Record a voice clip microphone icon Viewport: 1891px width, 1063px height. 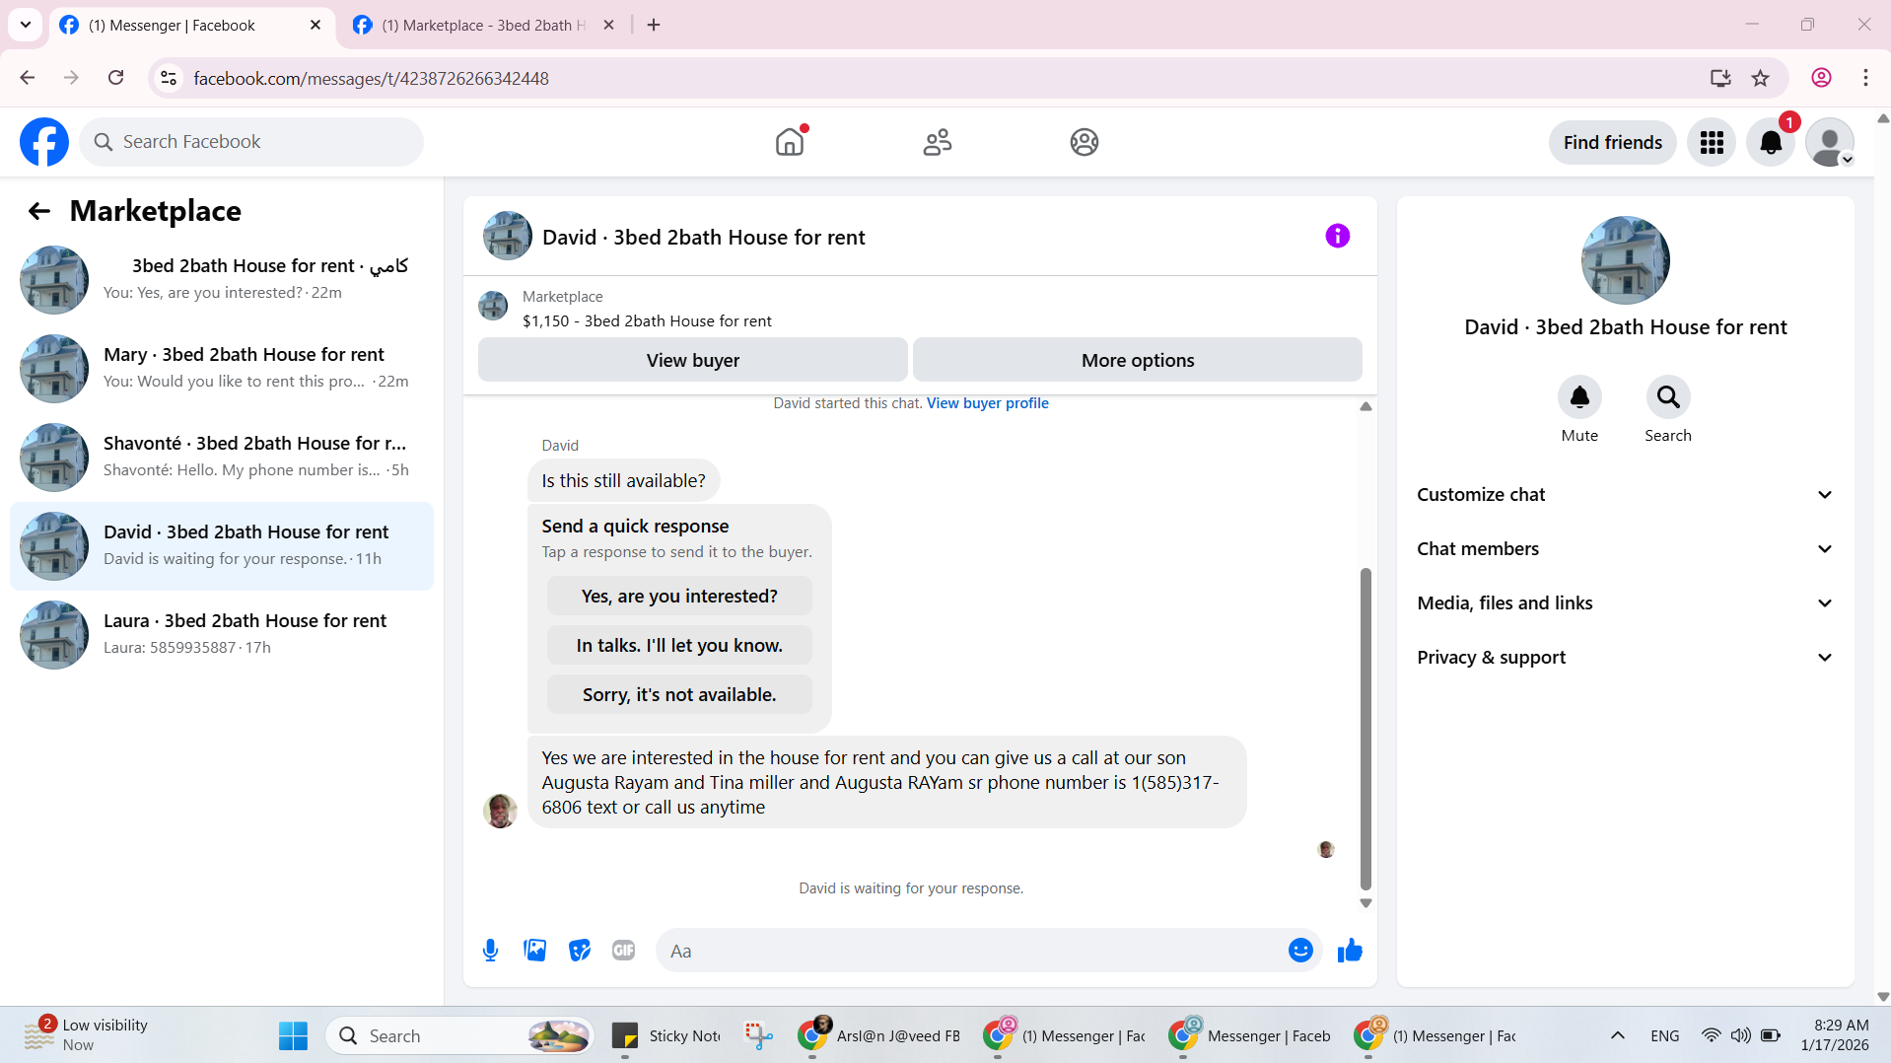(490, 951)
